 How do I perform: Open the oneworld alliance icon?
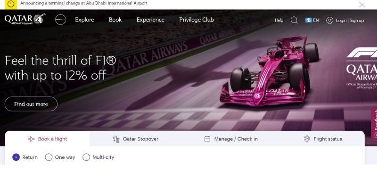pos(60,20)
